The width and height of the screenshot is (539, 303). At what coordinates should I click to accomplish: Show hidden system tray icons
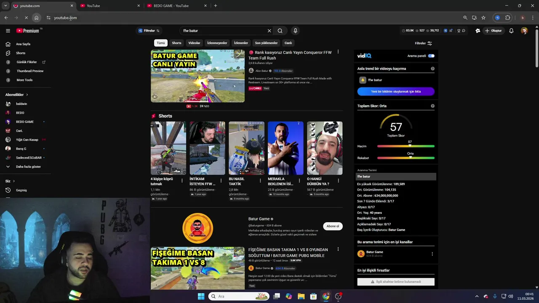(x=477, y=296)
